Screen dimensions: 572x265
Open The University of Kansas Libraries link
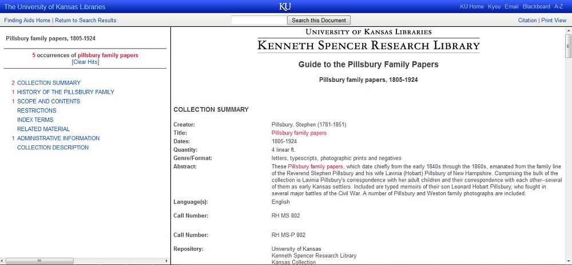click(x=55, y=7)
